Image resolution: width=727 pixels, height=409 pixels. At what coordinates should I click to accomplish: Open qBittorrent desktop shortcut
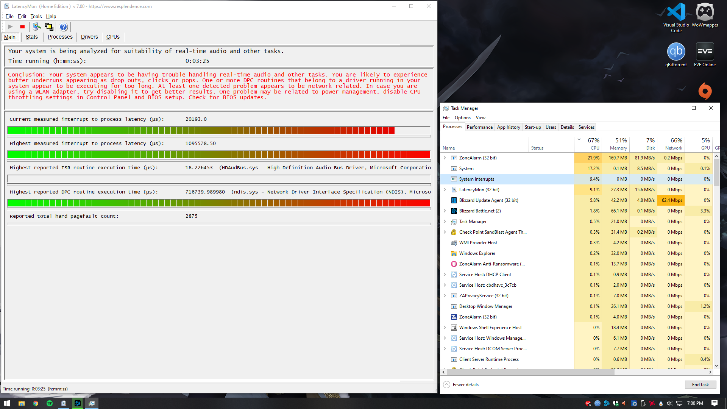tap(676, 55)
